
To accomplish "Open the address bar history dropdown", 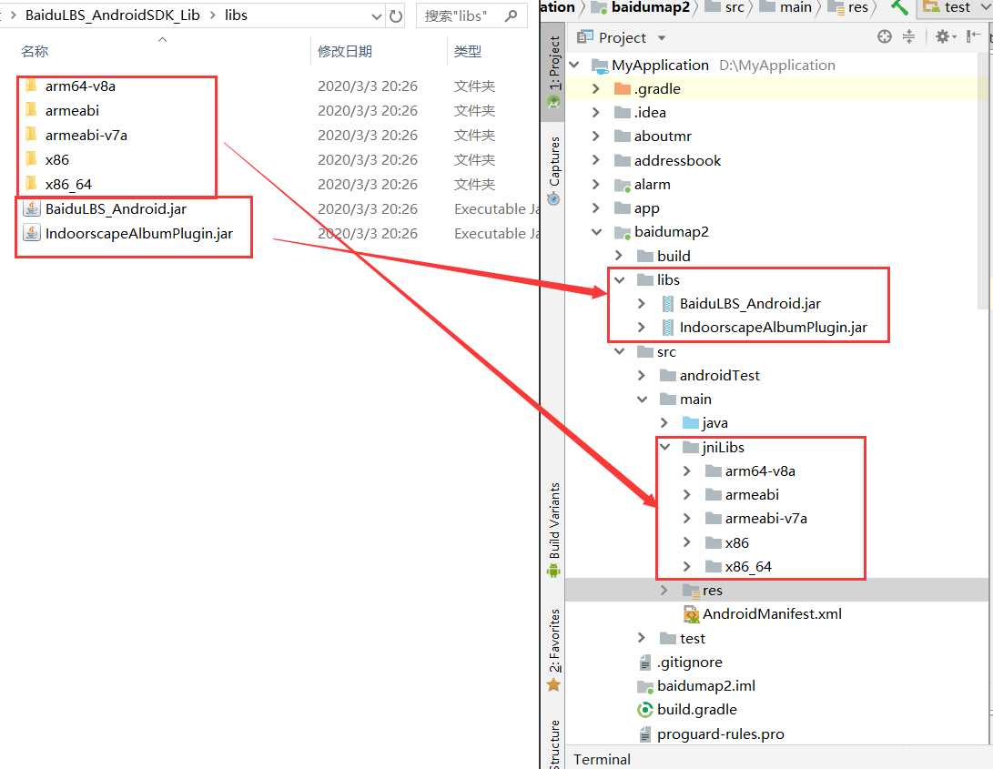I will [377, 16].
